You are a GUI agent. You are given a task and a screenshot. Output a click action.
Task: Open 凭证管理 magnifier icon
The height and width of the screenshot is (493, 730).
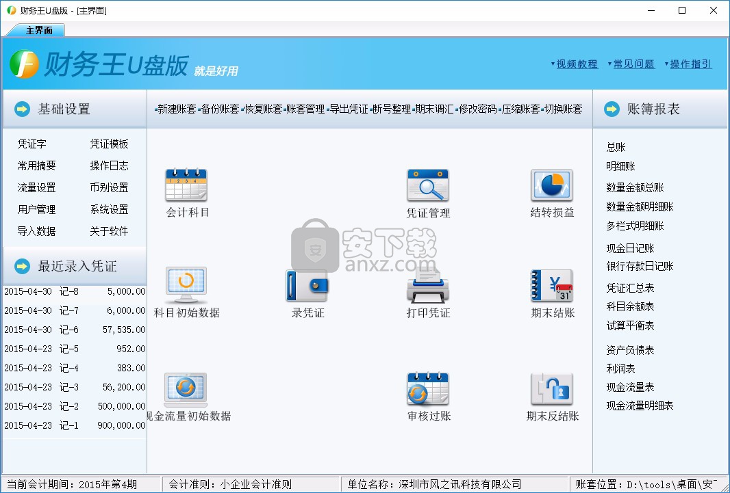[x=428, y=185]
